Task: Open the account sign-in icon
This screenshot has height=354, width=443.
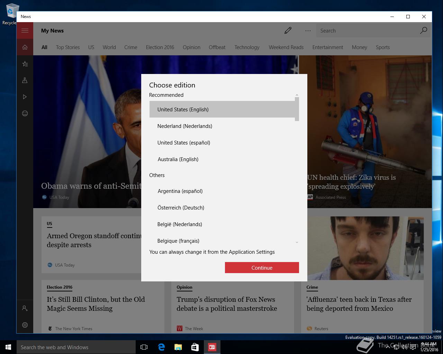Action: coord(25,308)
